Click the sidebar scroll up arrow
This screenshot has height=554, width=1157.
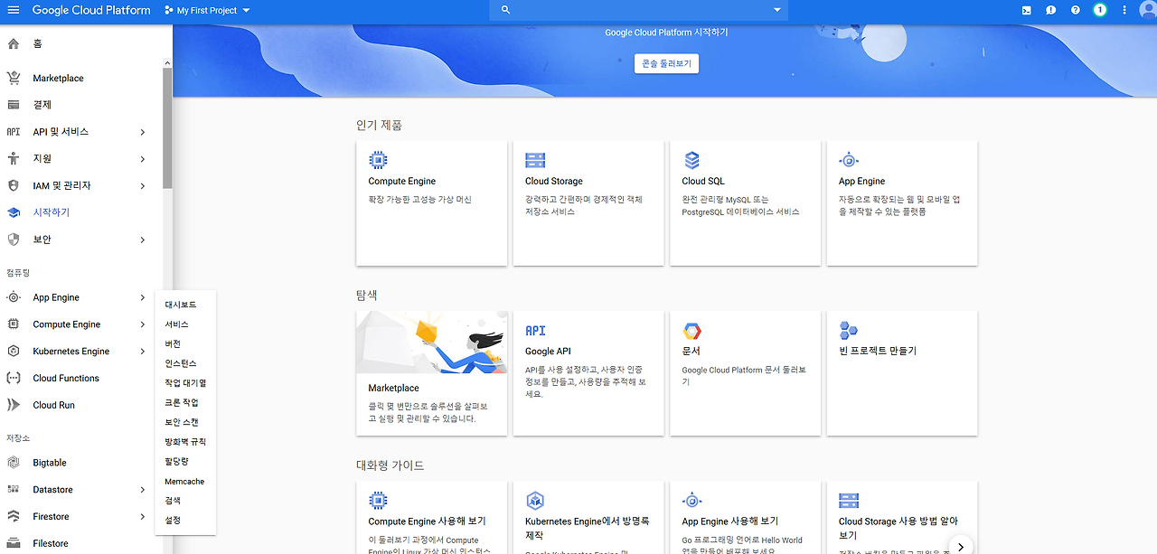coord(167,62)
